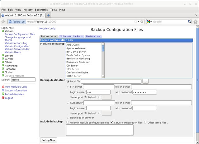Open the list-all-tabs dropdown arrow
Screen dimensions: 199x144
tap(196, 15)
